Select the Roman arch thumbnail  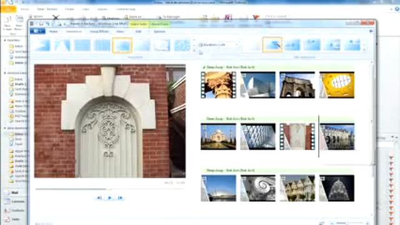[297, 85]
